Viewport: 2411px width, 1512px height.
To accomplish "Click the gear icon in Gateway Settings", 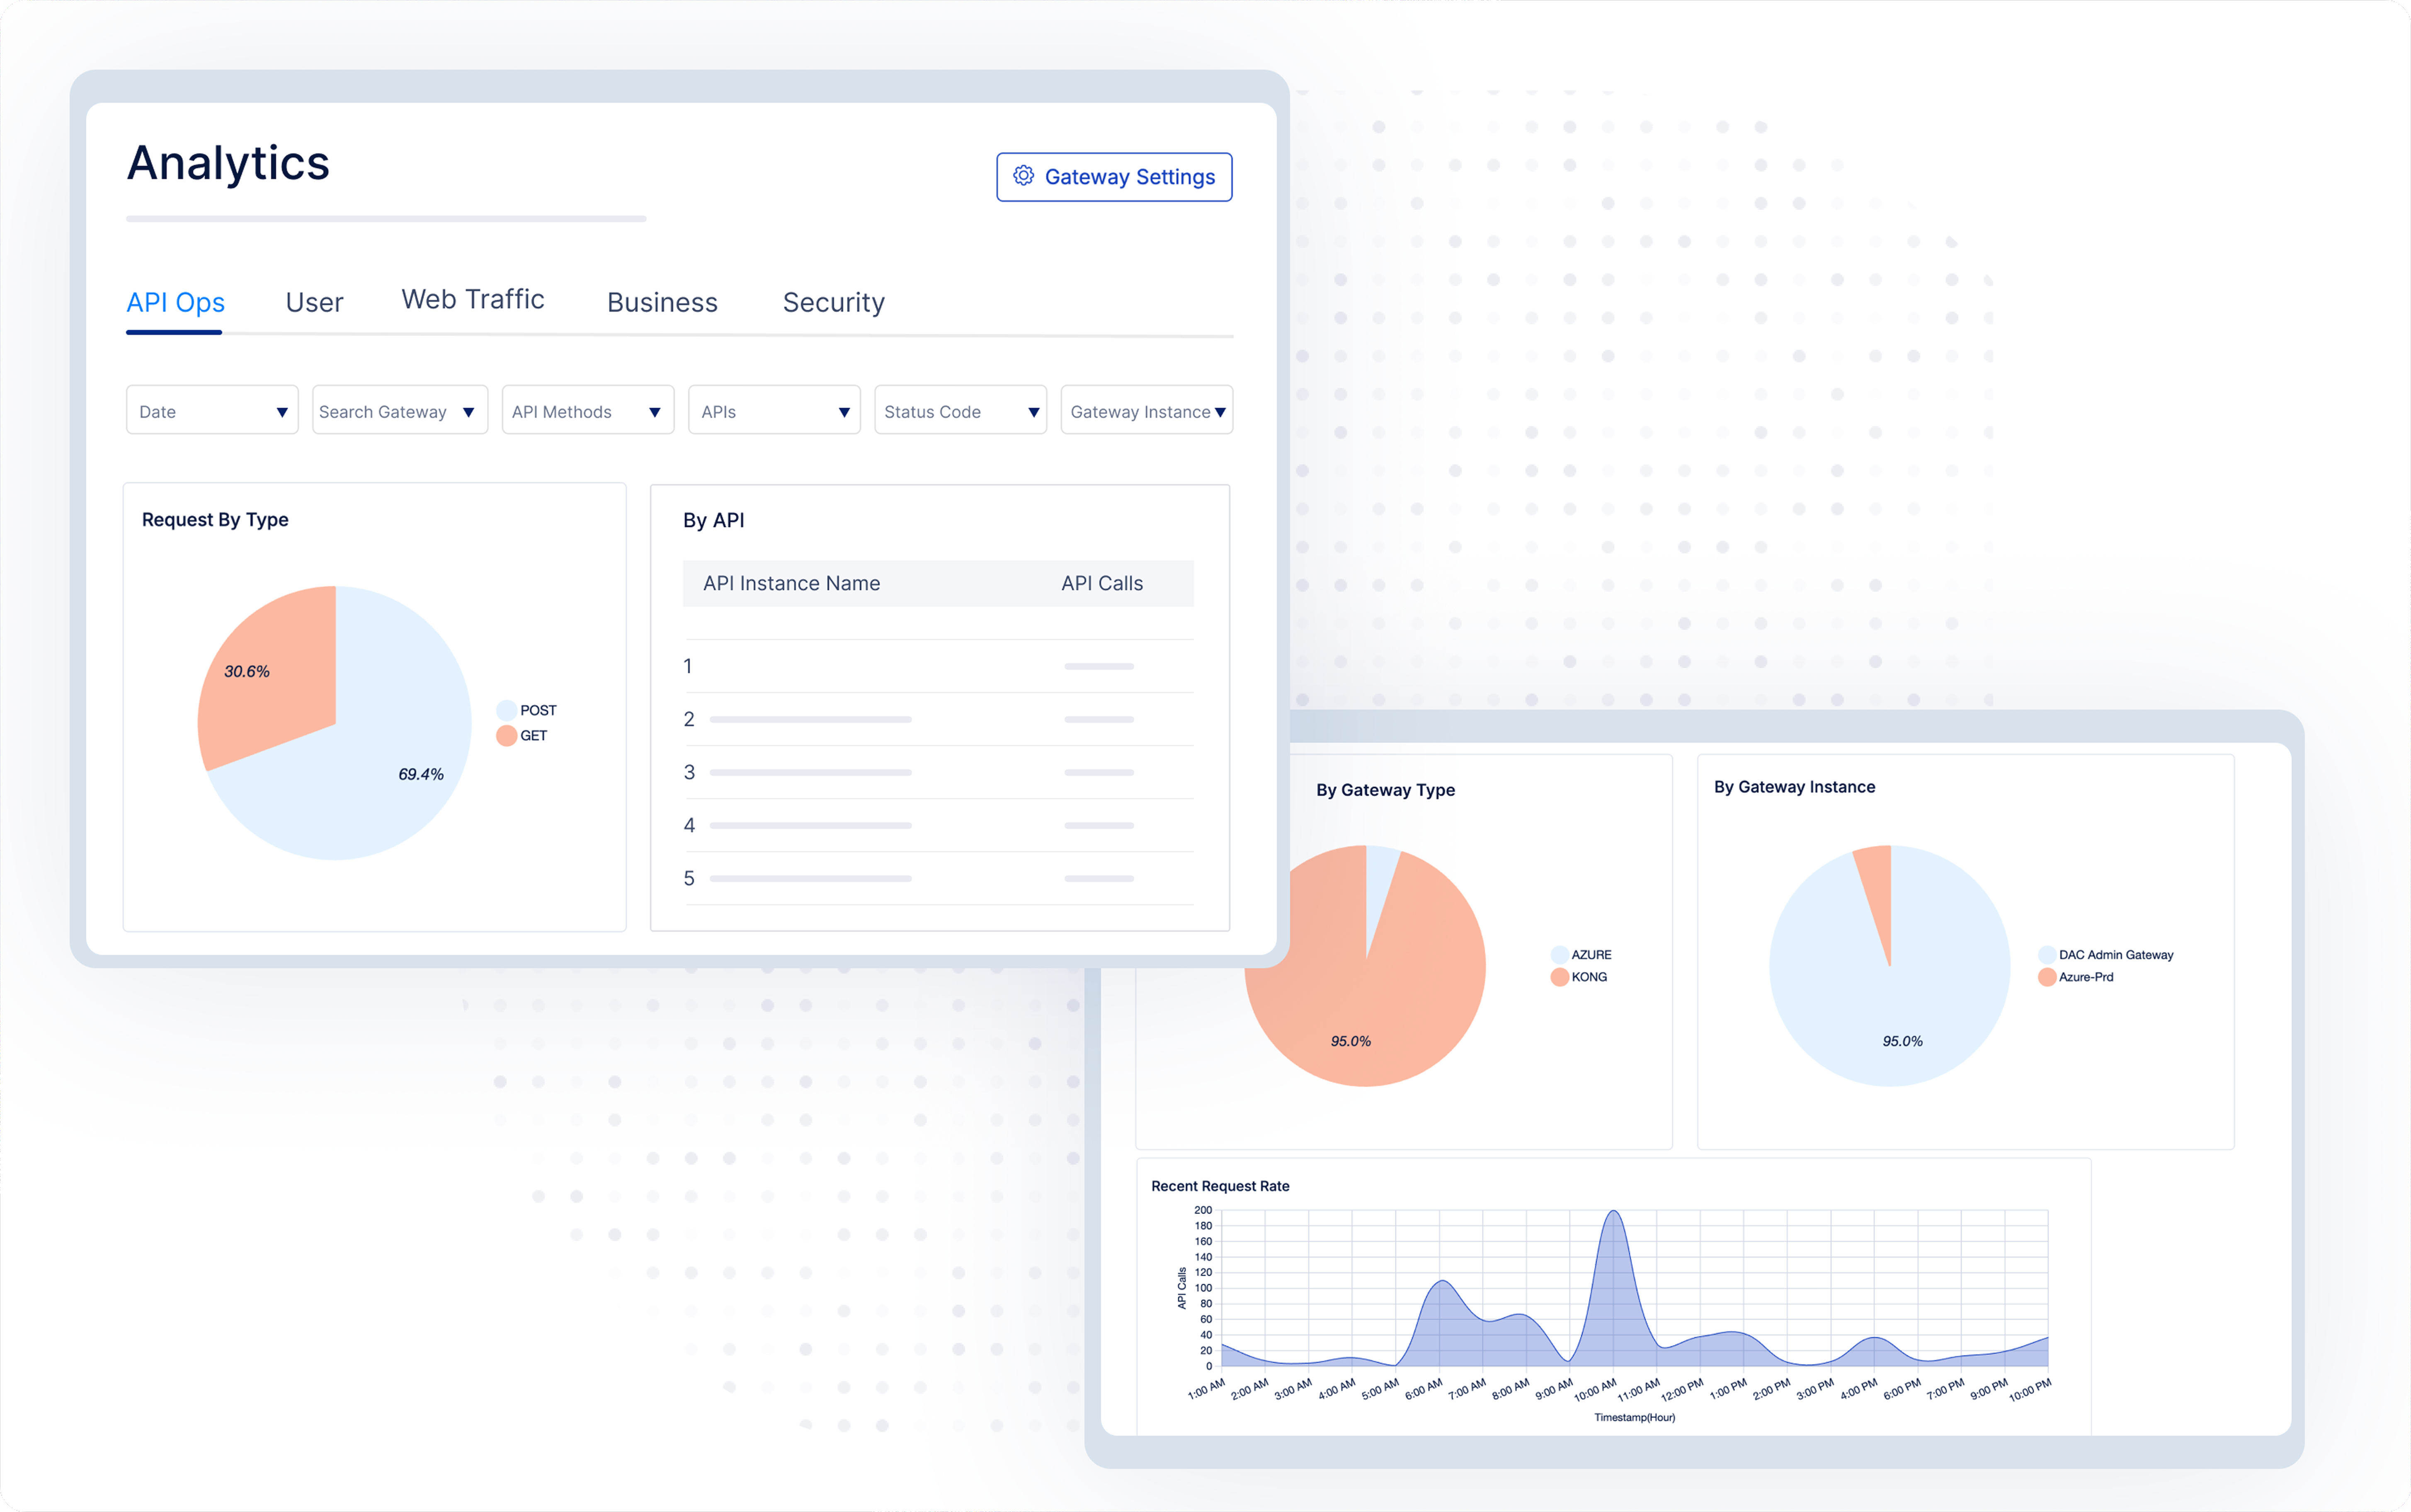I will tap(1023, 176).
